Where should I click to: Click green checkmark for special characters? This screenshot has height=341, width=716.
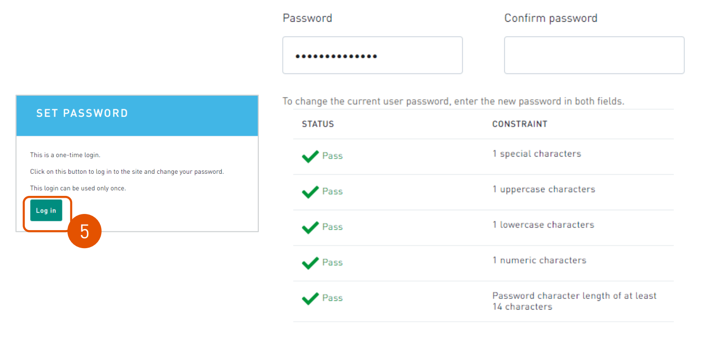click(x=310, y=156)
